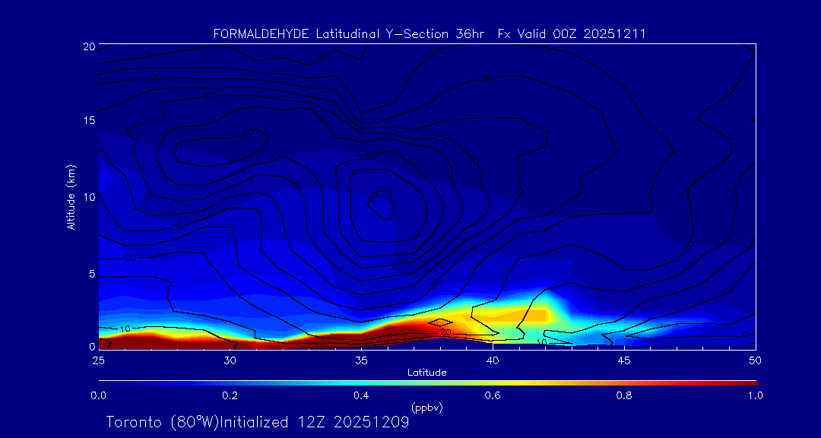Click altitude axis tick label 15
The width and height of the screenshot is (821, 438).
pyautogui.click(x=88, y=120)
